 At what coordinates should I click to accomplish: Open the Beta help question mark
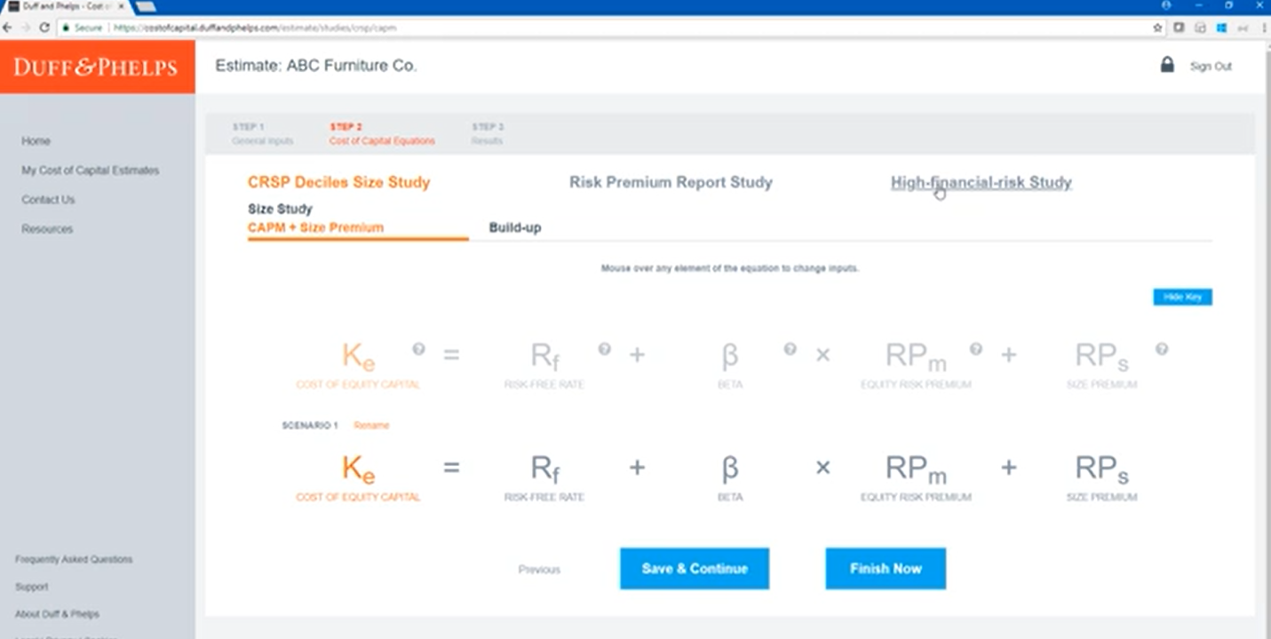click(790, 349)
